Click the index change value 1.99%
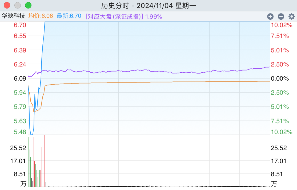The height and width of the screenshot is (190, 297). click(154, 17)
